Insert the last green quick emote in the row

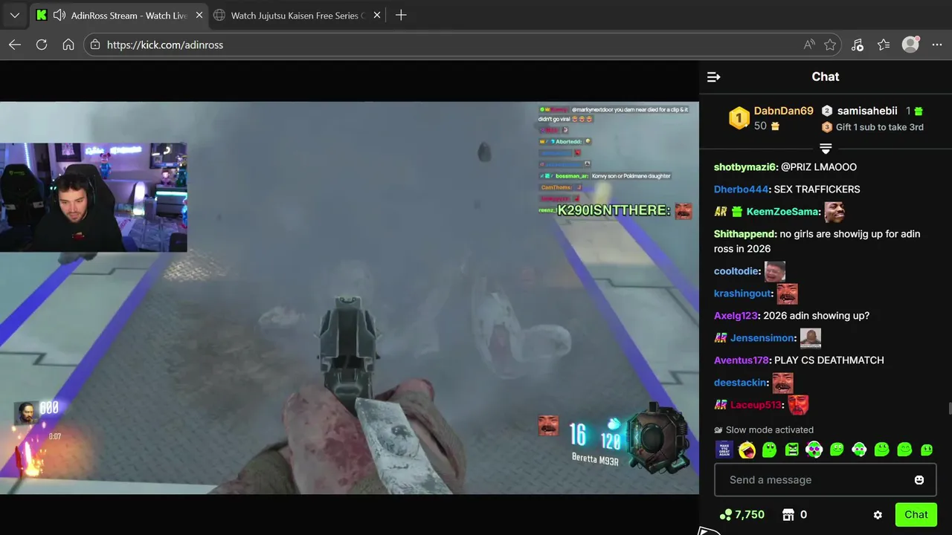click(x=927, y=450)
